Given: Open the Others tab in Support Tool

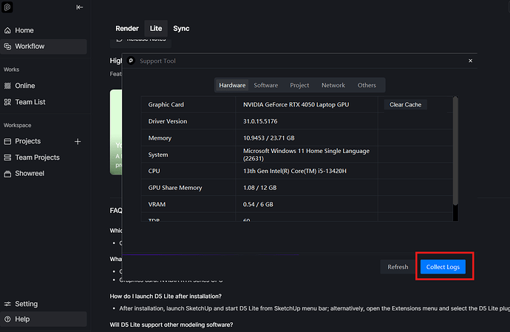Looking at the screenshot, I should coord(367,85).
